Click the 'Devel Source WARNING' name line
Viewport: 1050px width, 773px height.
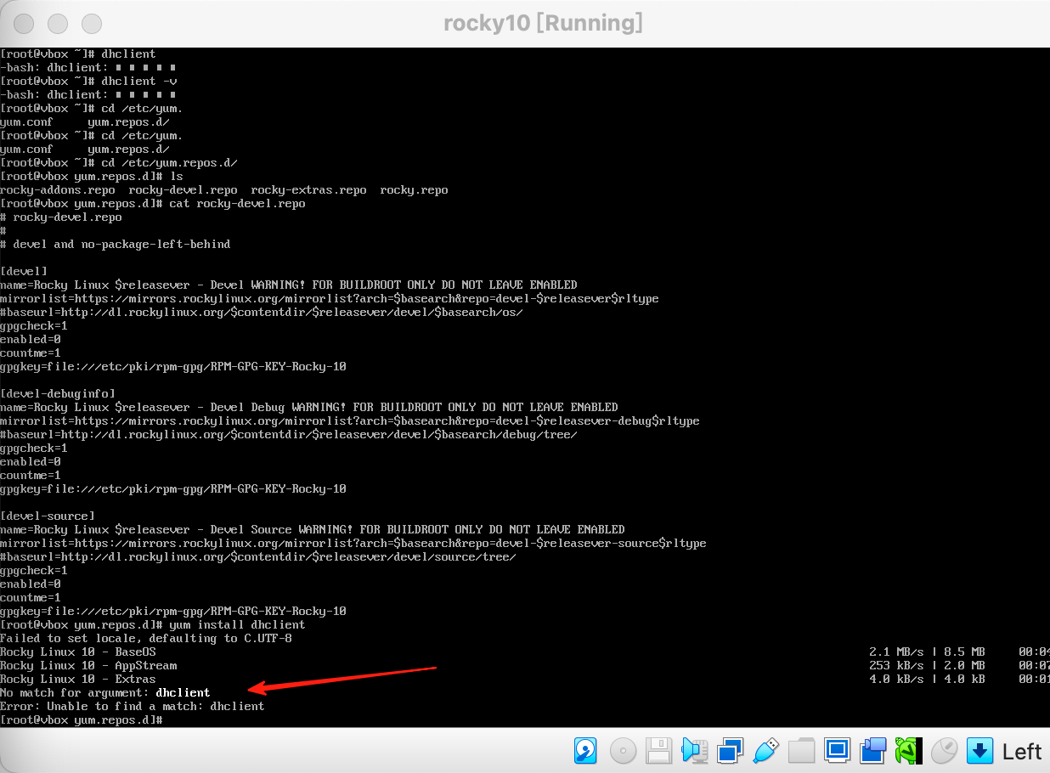313,529
